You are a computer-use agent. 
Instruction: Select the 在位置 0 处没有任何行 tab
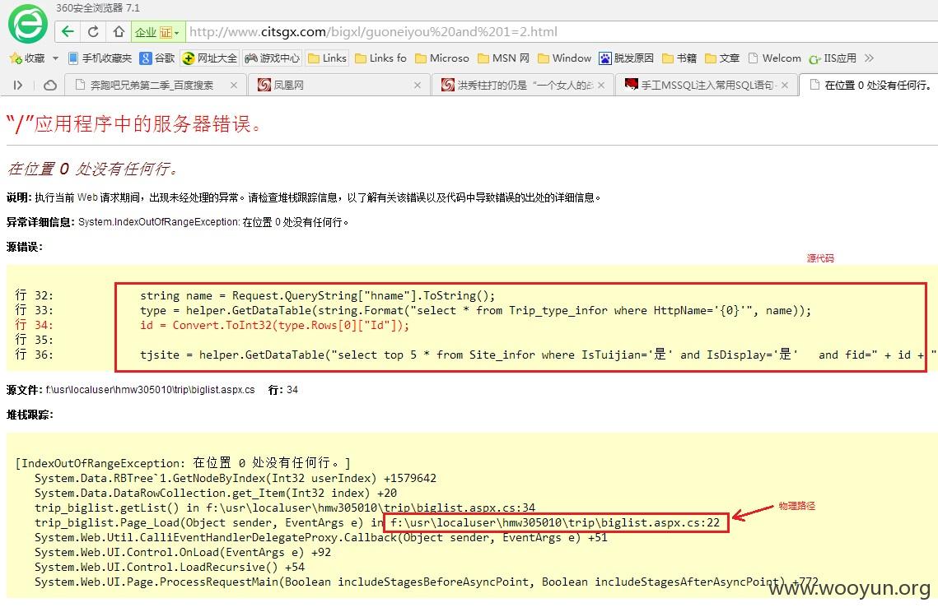coord(870,86)
